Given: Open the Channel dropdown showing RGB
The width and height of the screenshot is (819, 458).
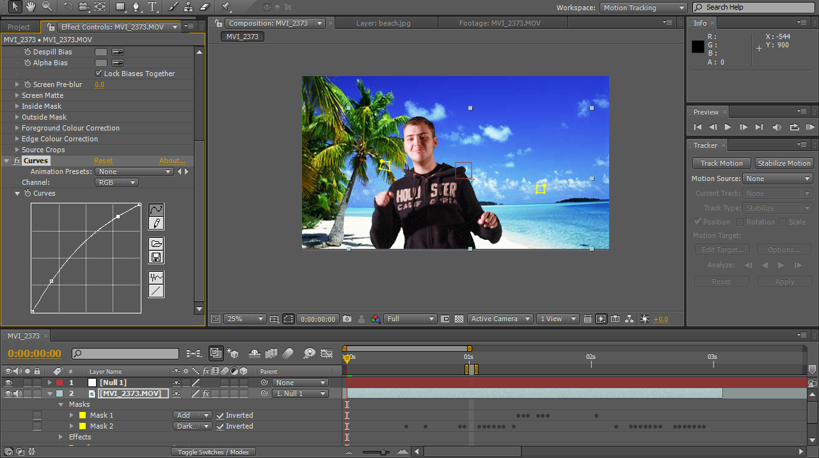Looking at the screenshot, I should pyautogui.click(x=116, y=182).
